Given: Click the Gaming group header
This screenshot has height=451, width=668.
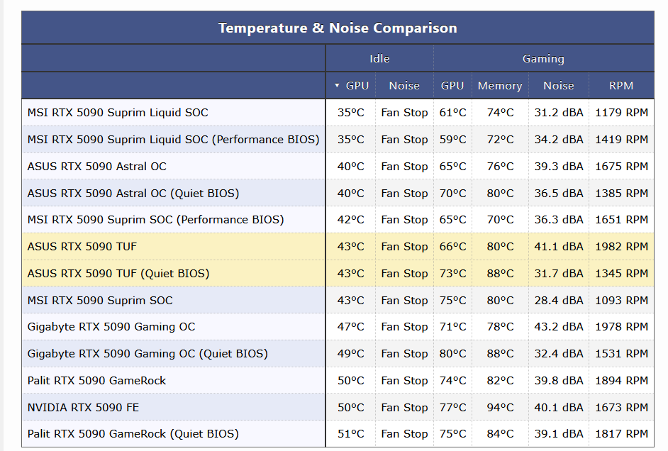Looking at the screenshot, I should pos(543,59).
